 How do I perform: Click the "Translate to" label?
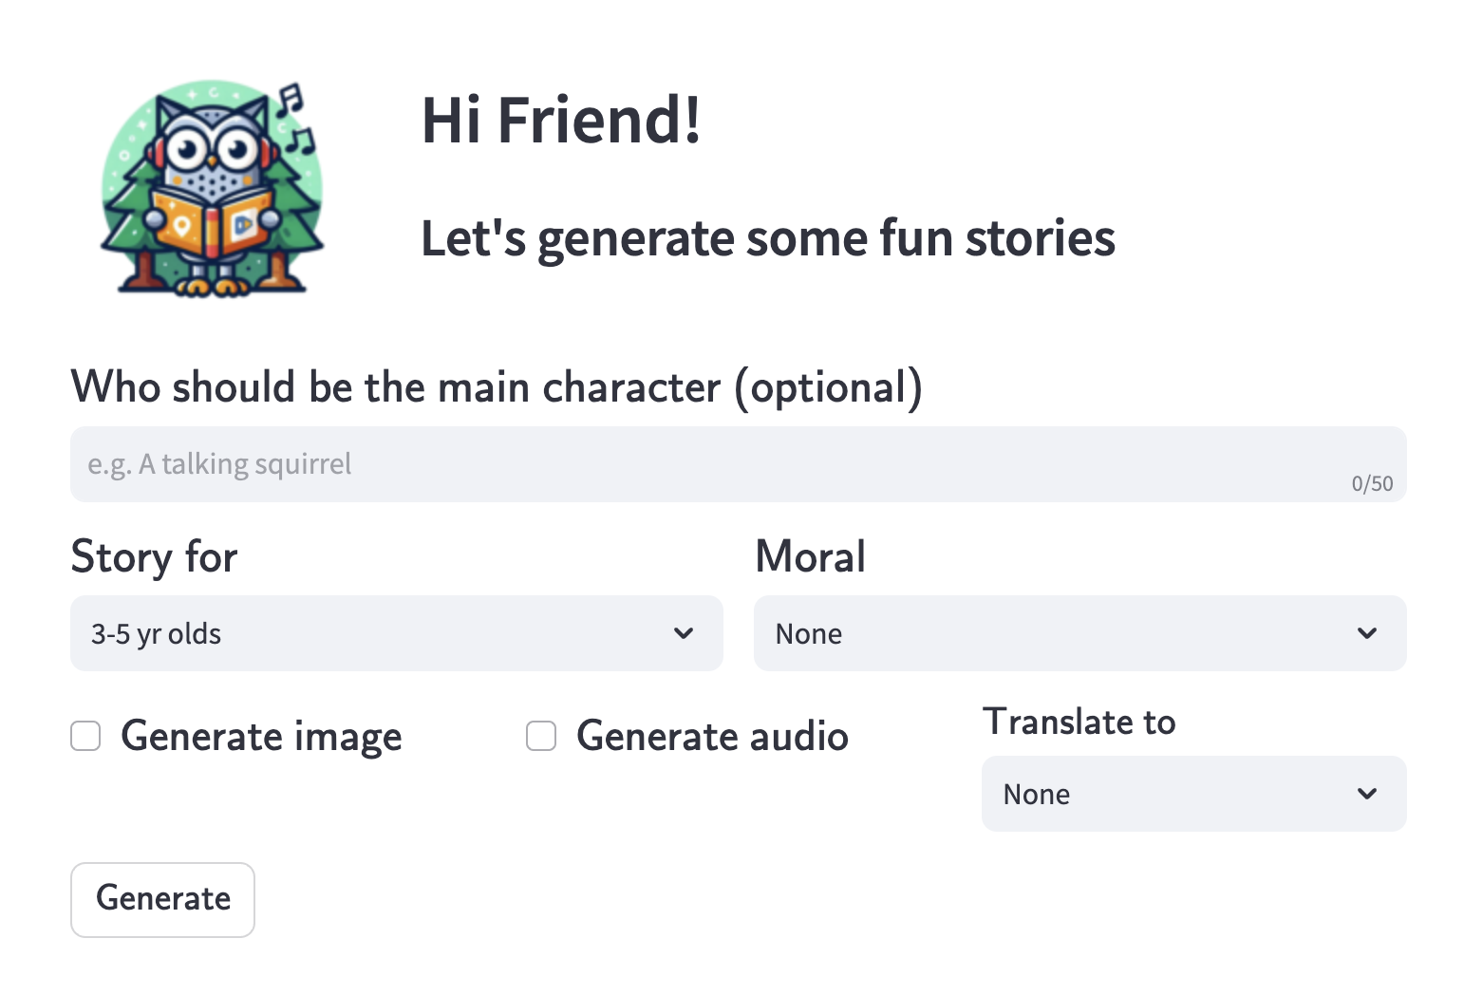click(x=1079, y=723)
